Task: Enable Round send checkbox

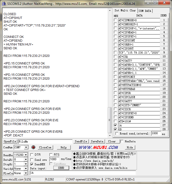Action: click(x=117, y=133)
